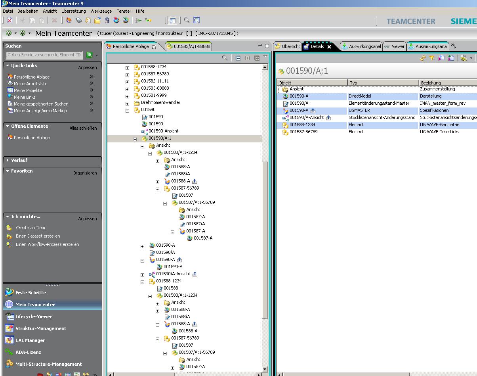Collapse the Quick-Links section
The image size is (477, 376).
coord(8,66)
